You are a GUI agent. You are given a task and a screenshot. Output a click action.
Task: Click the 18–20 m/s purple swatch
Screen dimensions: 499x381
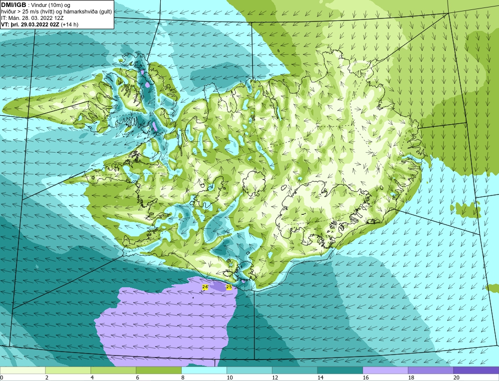[x=431, y=370]
